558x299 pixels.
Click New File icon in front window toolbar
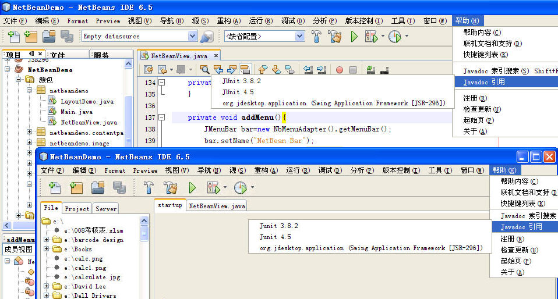pyautogui.click(x=54, y=187)
